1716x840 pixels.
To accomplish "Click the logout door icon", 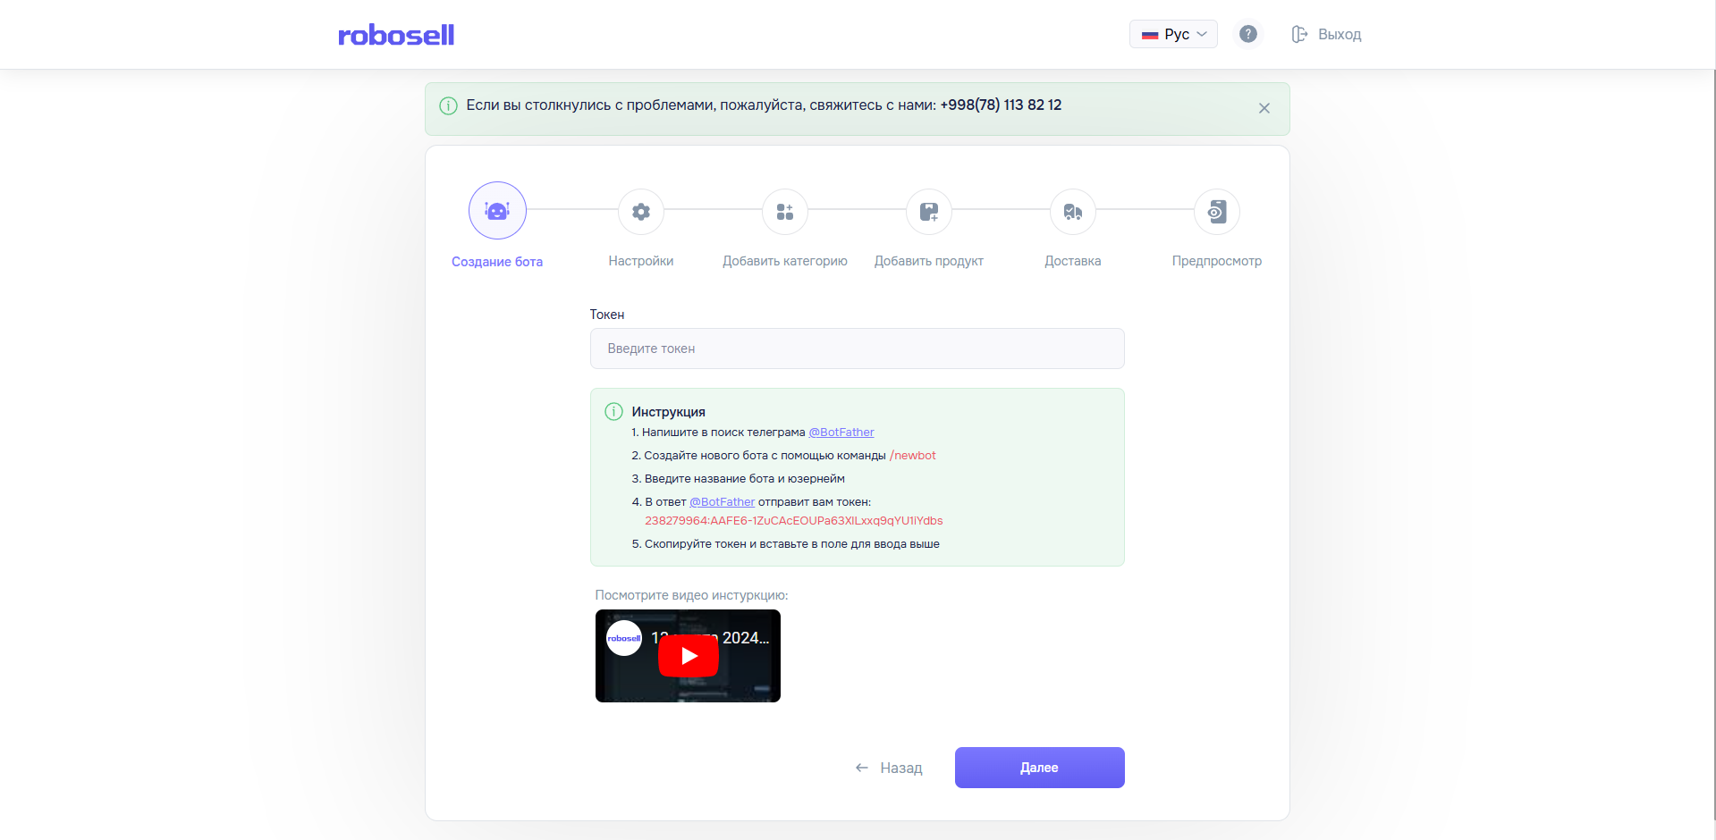I will tap(1299, 34).
